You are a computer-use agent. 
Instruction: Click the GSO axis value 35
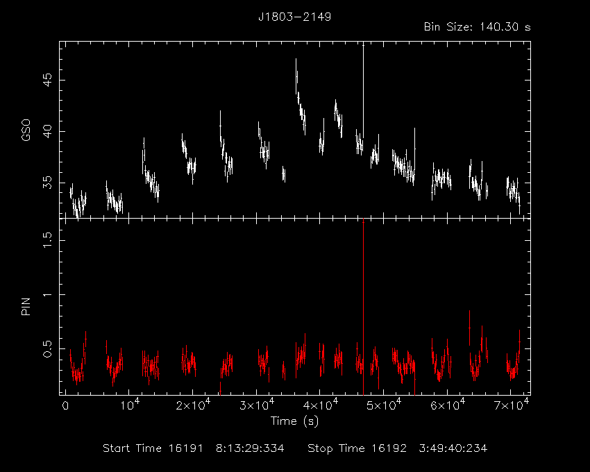click(x=48, y=183)
